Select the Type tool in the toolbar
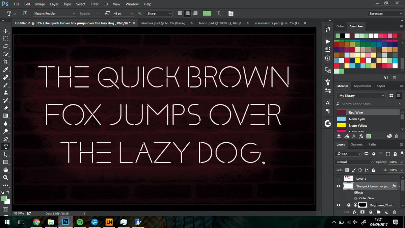The height and width of the screenshot is (228, 405). click(x=6, y=147)
